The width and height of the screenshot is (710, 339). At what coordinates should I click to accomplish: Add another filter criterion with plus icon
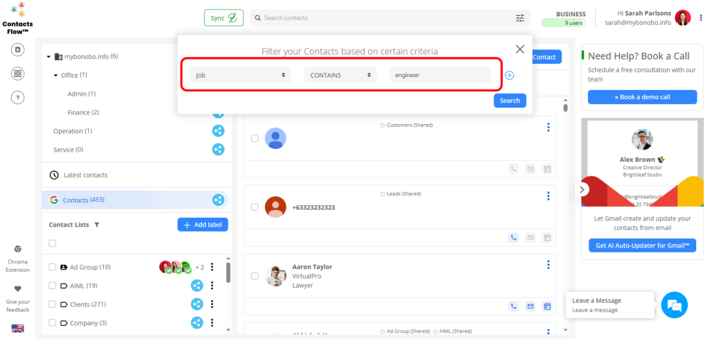509,75
